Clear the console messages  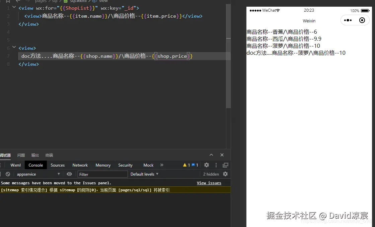point(8,174)
